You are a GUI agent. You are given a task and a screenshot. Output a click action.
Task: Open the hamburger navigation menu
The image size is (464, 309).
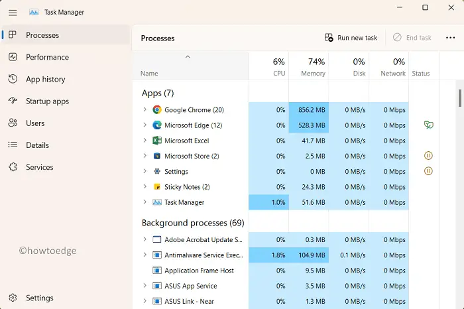tap(13, 13)
